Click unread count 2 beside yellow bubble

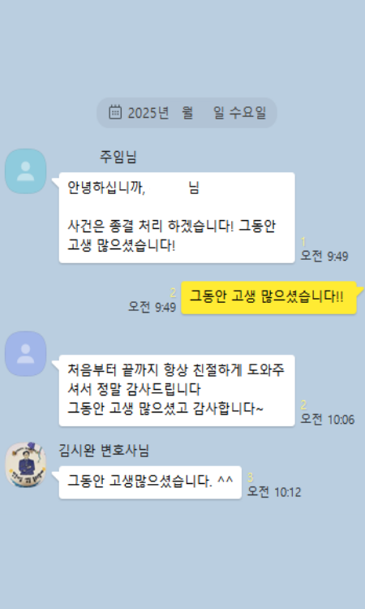pyautogui.click(x=173, y=293)
